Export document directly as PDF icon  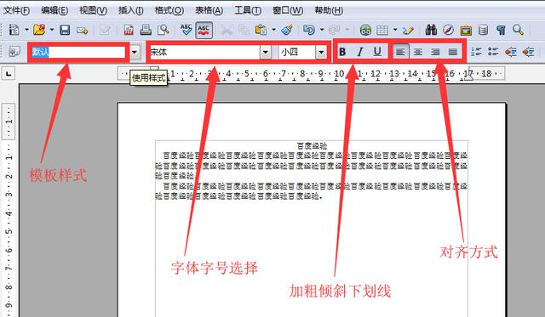(x=129, y=31)
